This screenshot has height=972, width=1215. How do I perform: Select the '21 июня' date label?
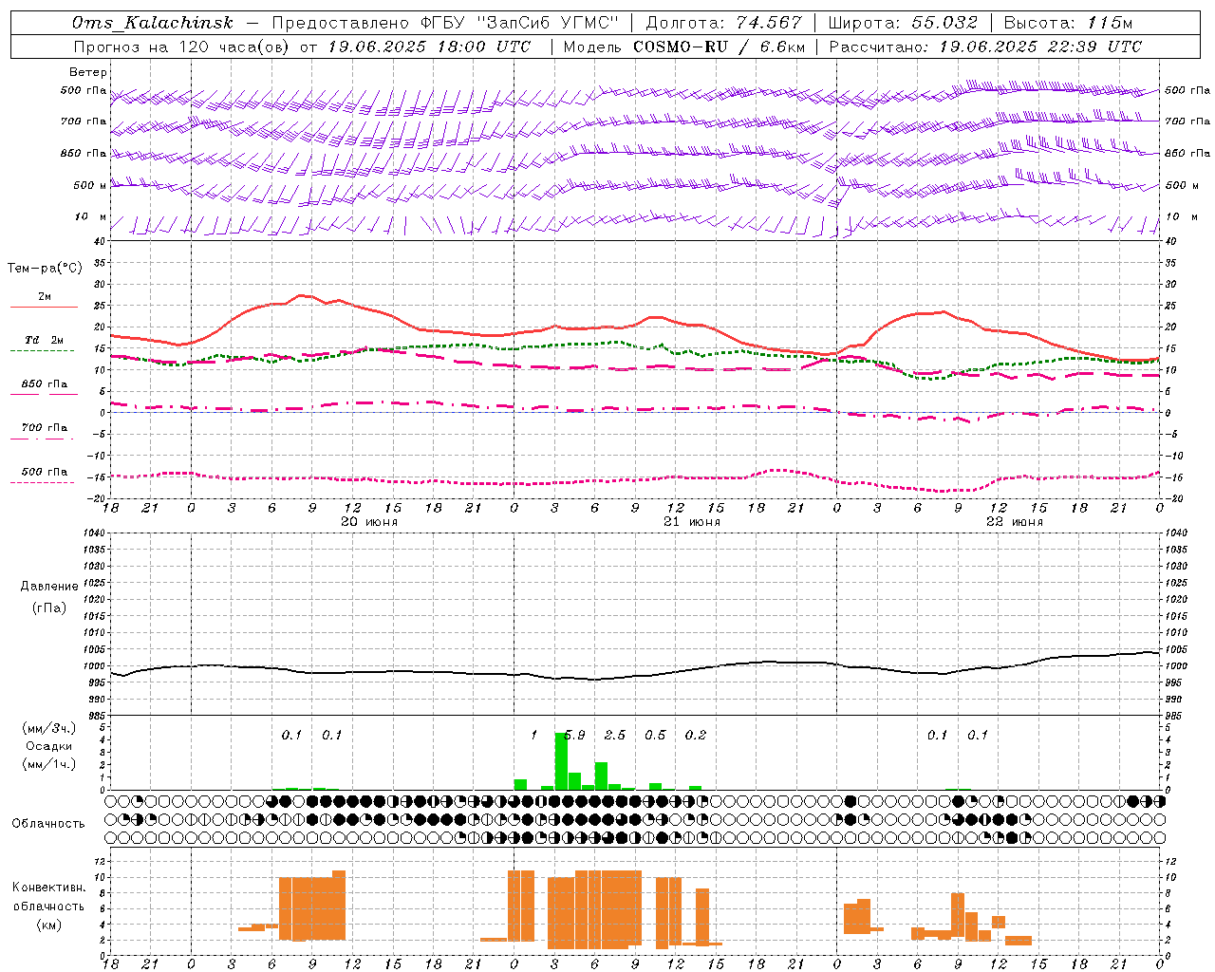[691, 521]
